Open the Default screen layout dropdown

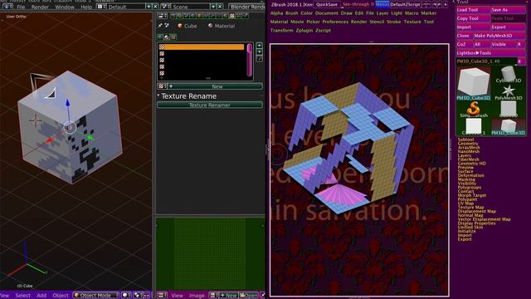click(x=100, y=7)
